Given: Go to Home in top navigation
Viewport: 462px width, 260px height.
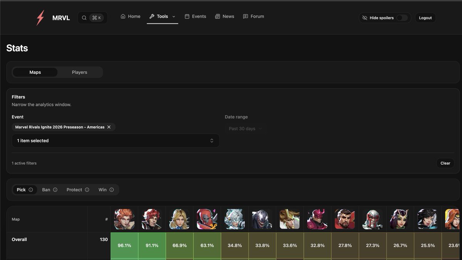Looking at the screenshot, I should pyautogui.click(x=131, y=17).
